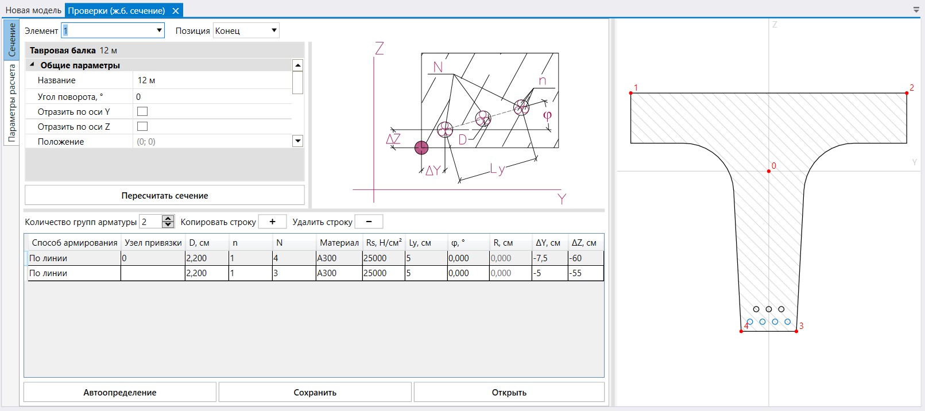Click node point 3 on section drawing
The width and height of the screenshot is (925, 411).
796,331
